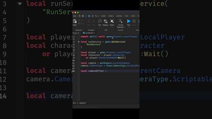Click the Copy option in Clipboard group
This screenshot has height=119, width=212.
click(81, 23)
